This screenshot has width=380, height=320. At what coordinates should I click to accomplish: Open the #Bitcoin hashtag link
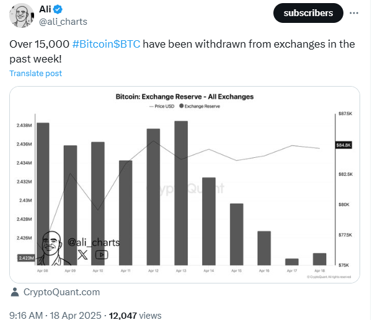click(92, 44)
